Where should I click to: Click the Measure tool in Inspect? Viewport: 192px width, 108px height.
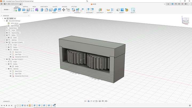pyautogui.click(x=108, y=10)
